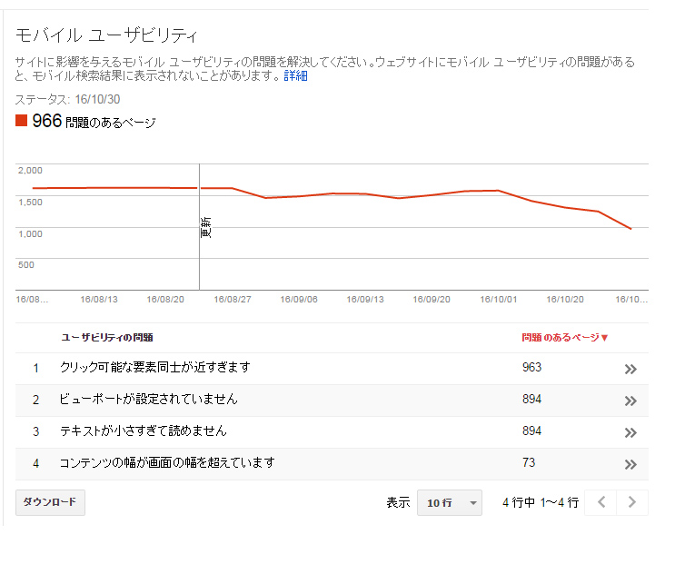Click the ステータス: 16/10/30 status text
675x564 pixels.
67,99
